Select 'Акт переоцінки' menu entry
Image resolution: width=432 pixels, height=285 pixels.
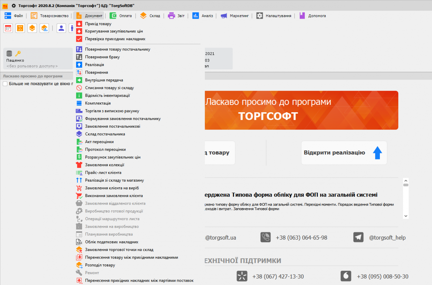pos(99,142)
